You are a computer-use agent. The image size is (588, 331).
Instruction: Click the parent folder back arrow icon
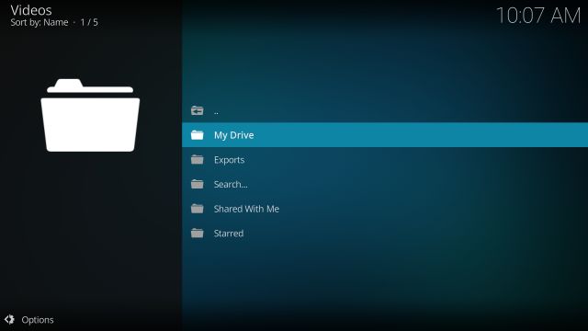[x=198, y=110]
